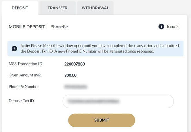191x132 pixels.
Task: Switch to the DEPOSIT tab
Action: [x=20, y=8]
